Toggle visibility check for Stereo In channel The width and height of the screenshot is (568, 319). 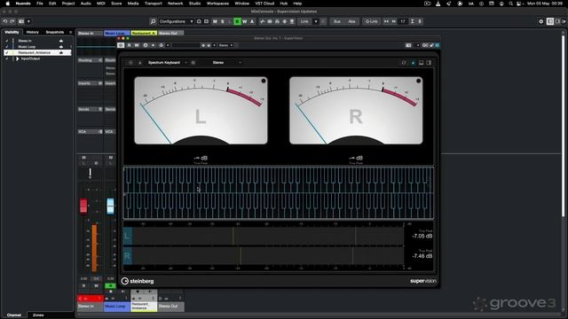tap(6, 41)
